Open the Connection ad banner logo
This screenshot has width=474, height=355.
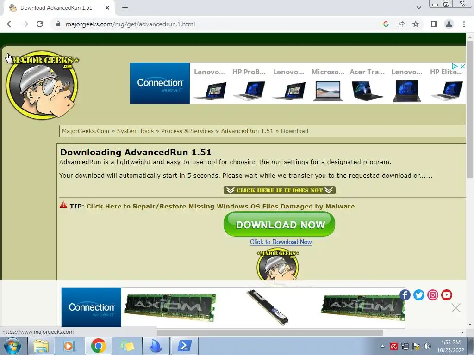pyautogui.click(x=160, y=83)
